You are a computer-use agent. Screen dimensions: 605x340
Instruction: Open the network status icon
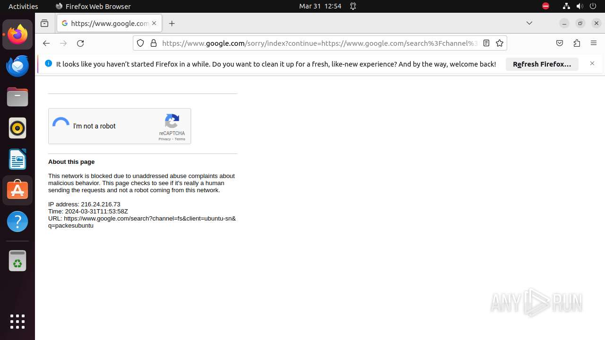[x=566, y=6]
